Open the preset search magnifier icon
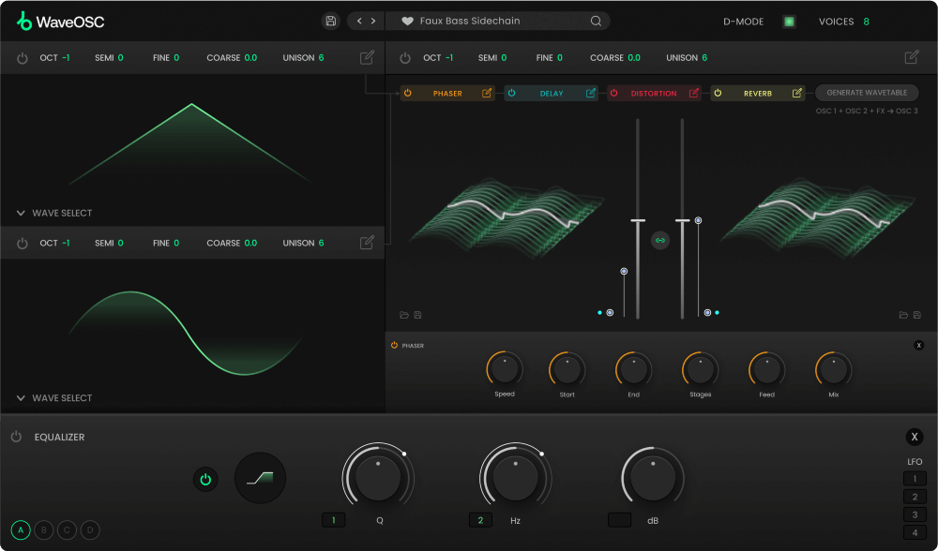The height and width of the screenshot is (551, 938). (595, 21)
